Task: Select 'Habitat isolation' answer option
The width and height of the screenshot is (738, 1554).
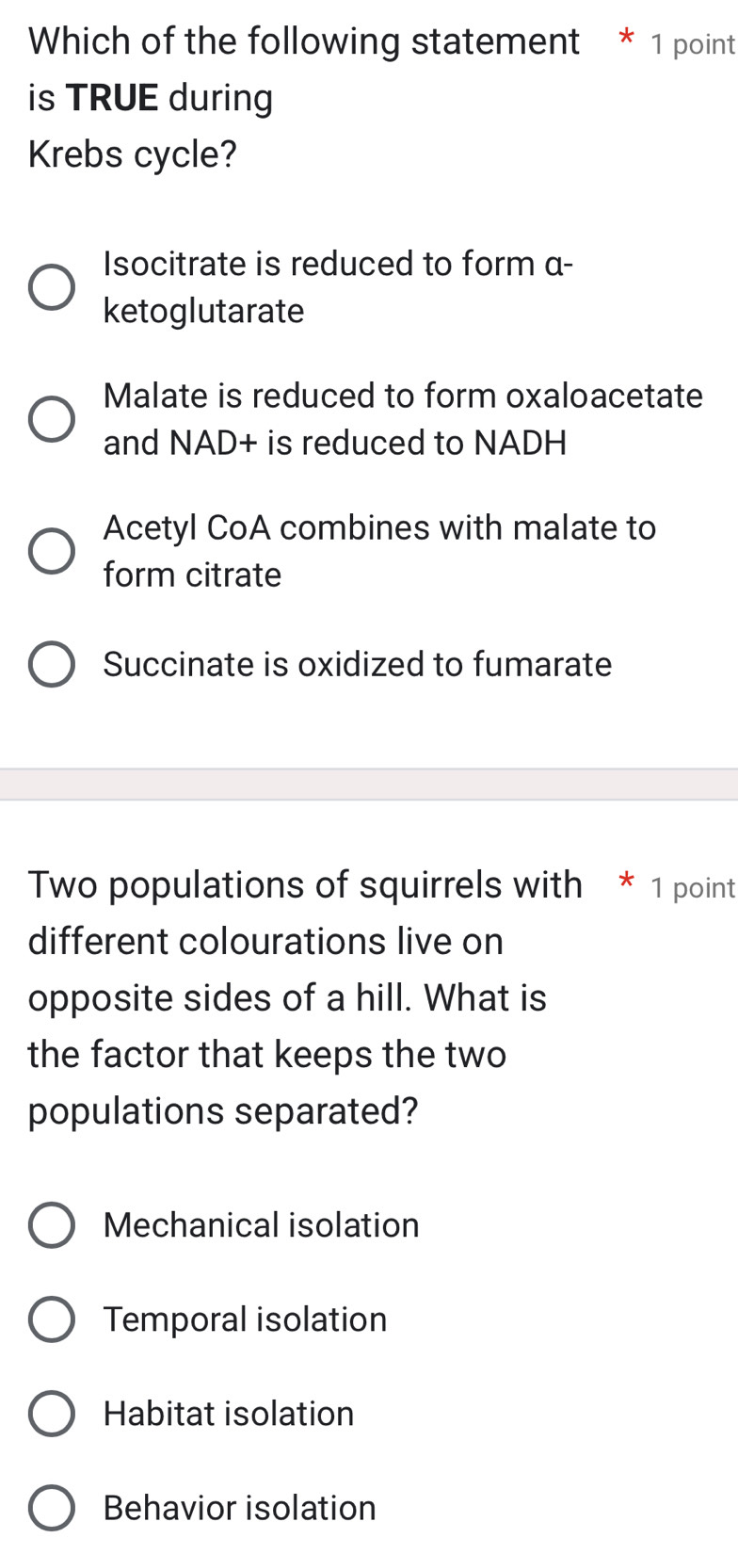Action: pos(52,1413)
